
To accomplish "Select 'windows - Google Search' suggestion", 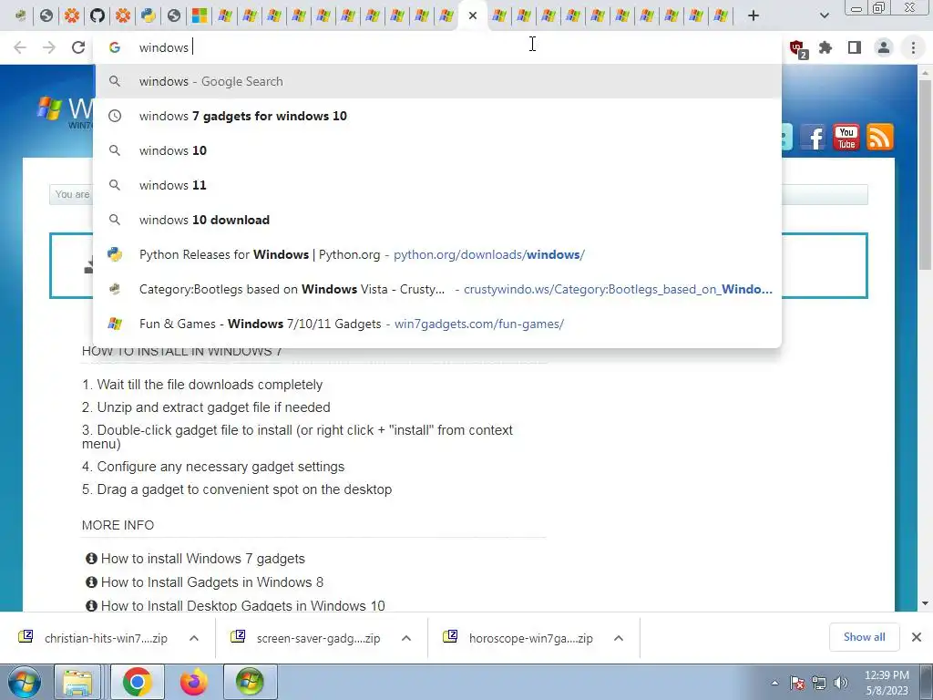I will 437,81.
